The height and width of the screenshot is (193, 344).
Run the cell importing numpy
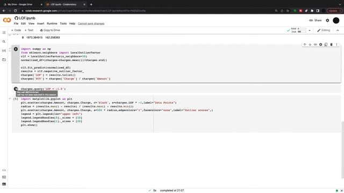click(16, 49)
